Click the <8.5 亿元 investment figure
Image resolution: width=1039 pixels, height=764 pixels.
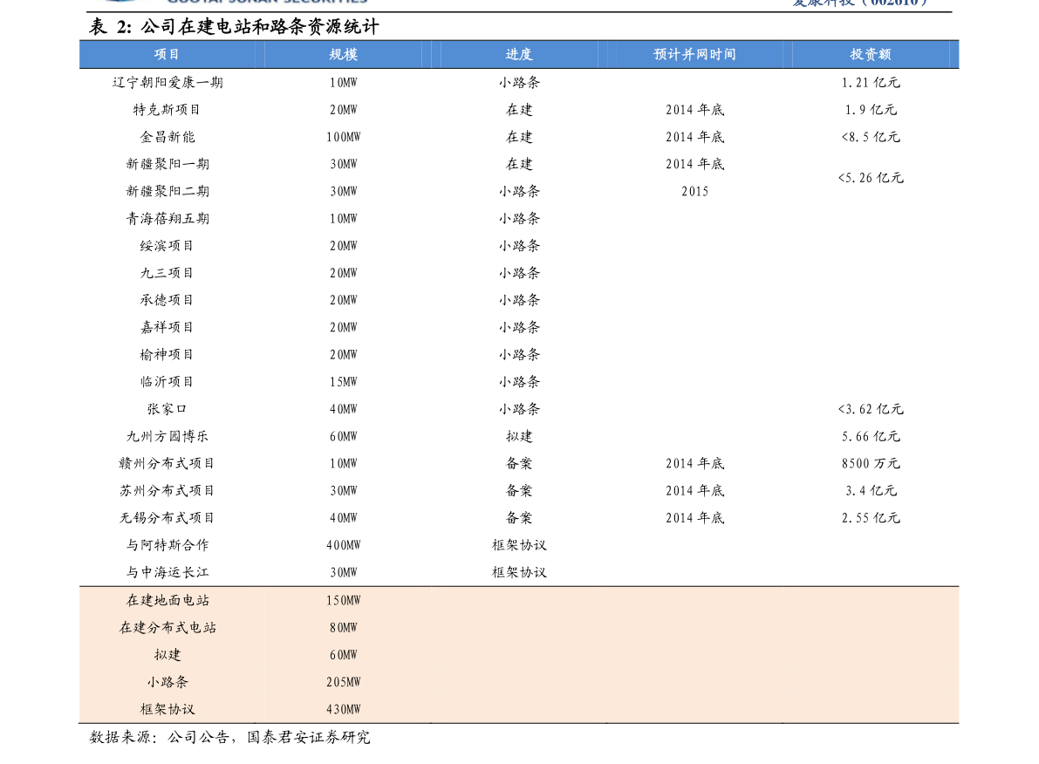coord(871,136)
